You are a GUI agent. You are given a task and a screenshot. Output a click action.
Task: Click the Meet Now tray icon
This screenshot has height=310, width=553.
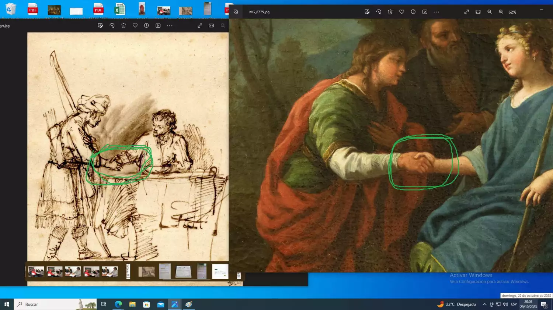(x=491, y=304)
